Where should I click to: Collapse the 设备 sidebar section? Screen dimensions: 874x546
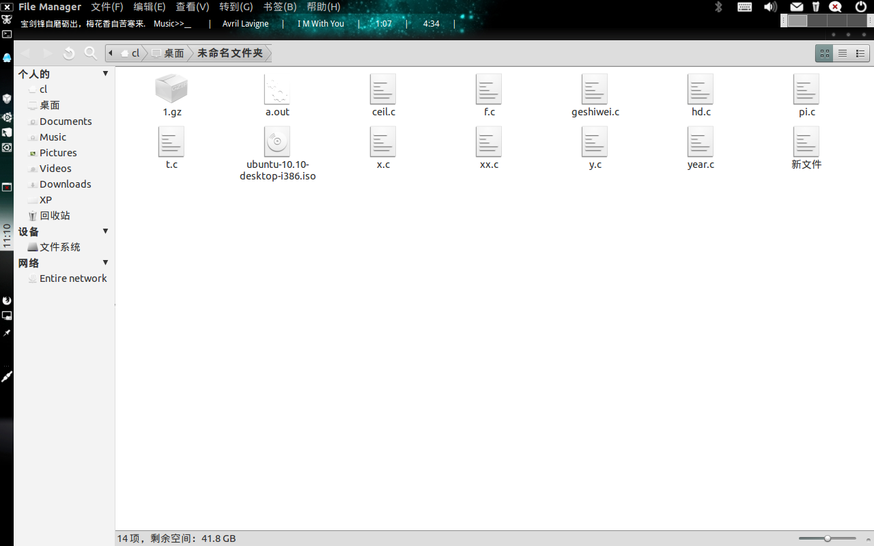pos(106,231)
